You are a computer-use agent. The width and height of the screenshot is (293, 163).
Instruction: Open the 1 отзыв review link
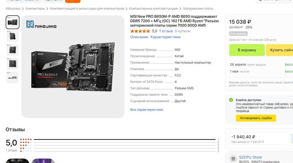[x=166, y=31]
